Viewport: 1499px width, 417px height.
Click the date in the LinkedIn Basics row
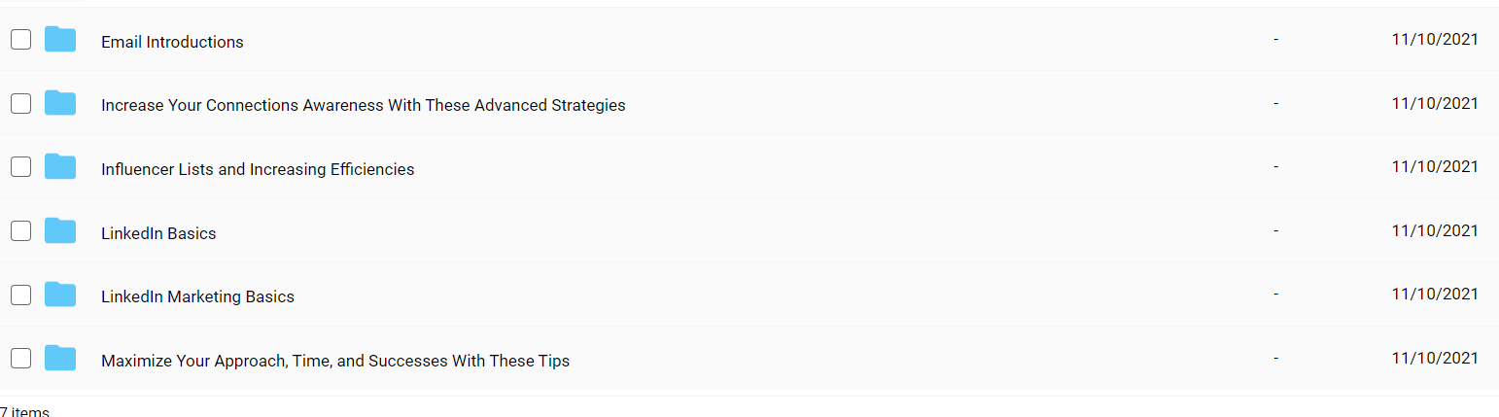1435,230
